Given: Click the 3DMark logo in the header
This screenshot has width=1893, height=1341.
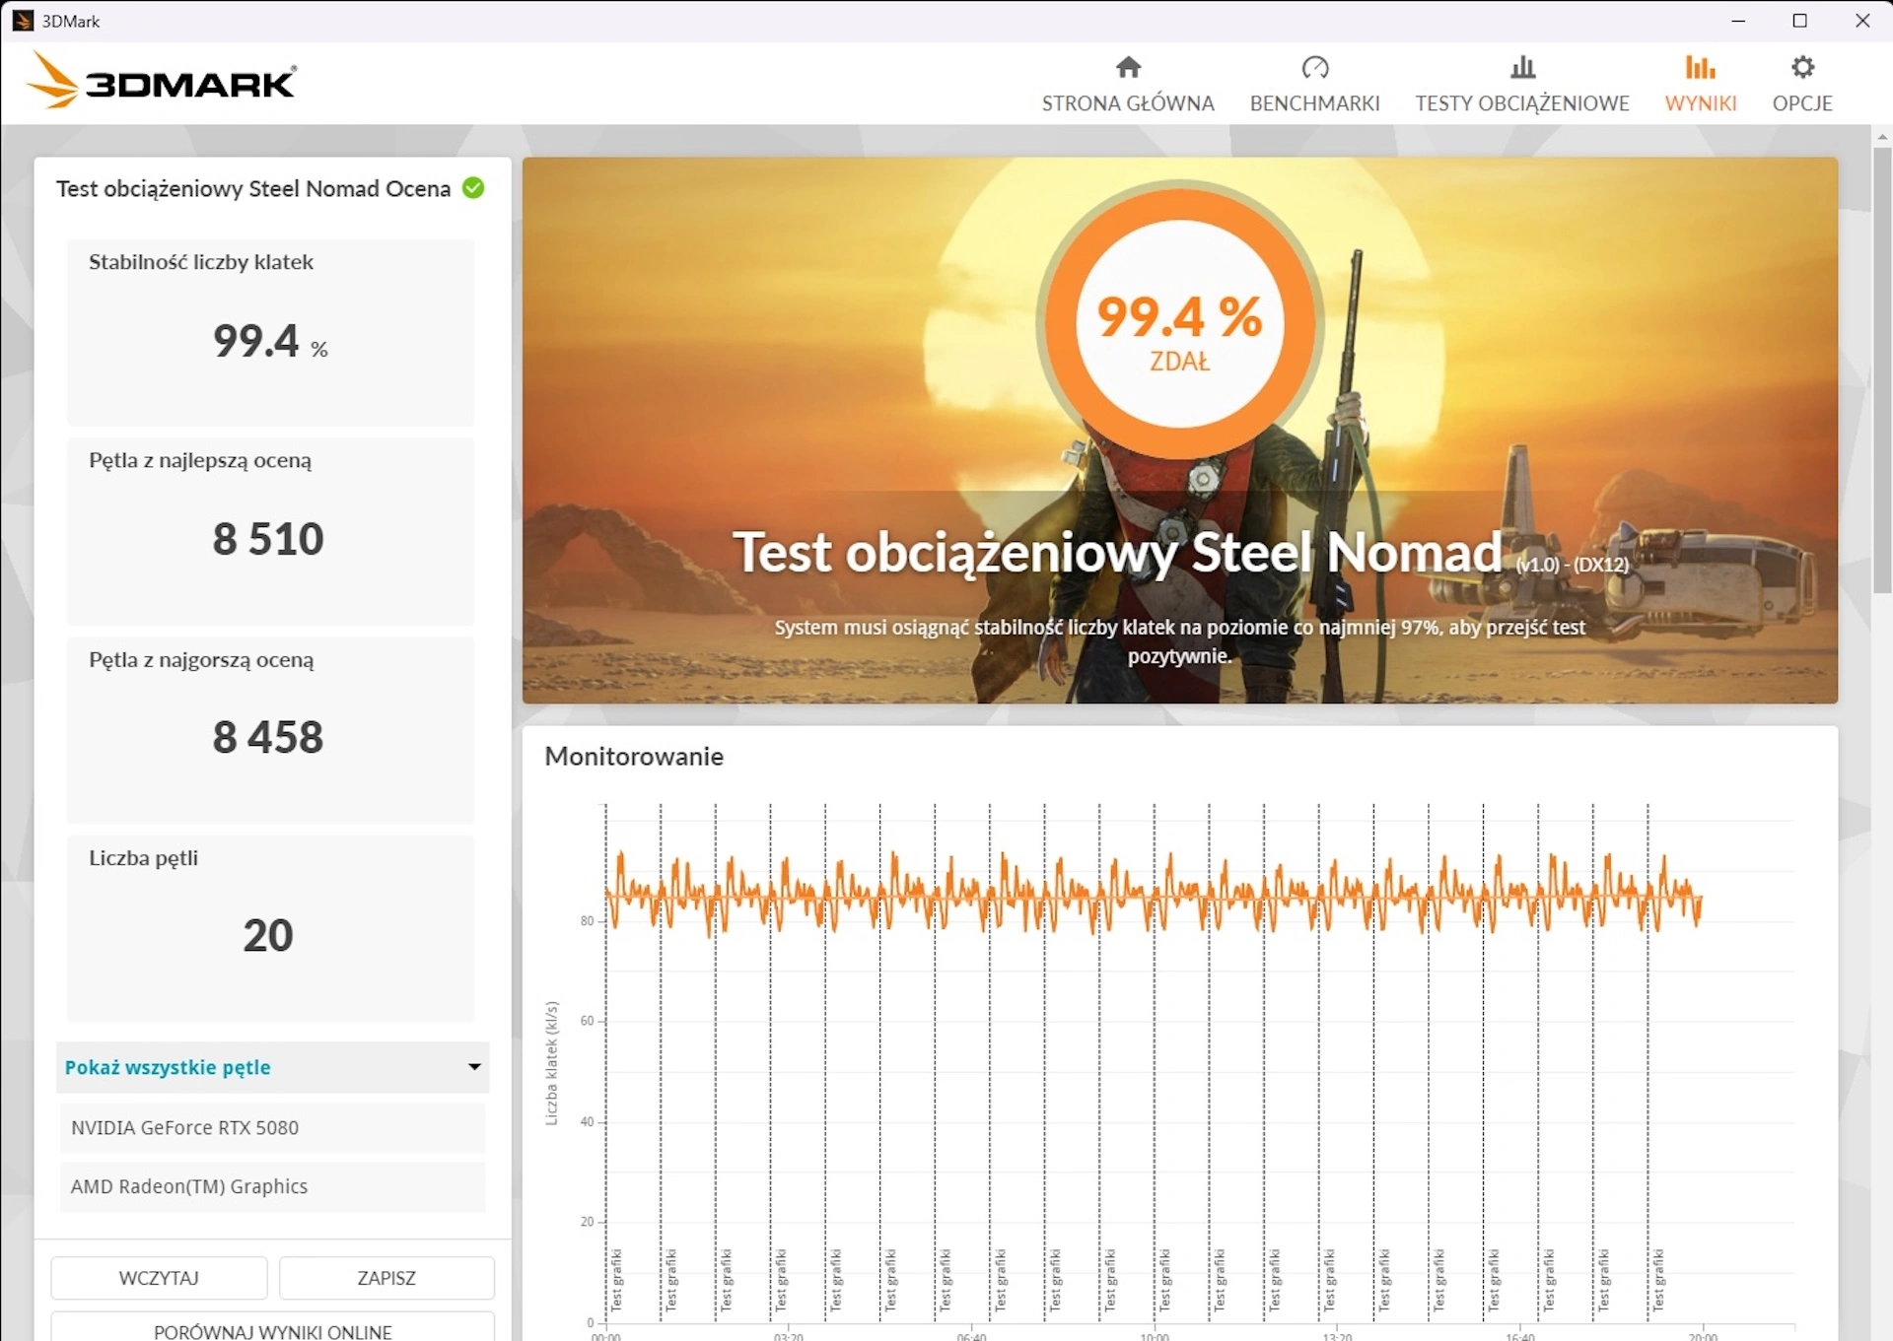Looking at the screenshot, I should click(162, 81).
